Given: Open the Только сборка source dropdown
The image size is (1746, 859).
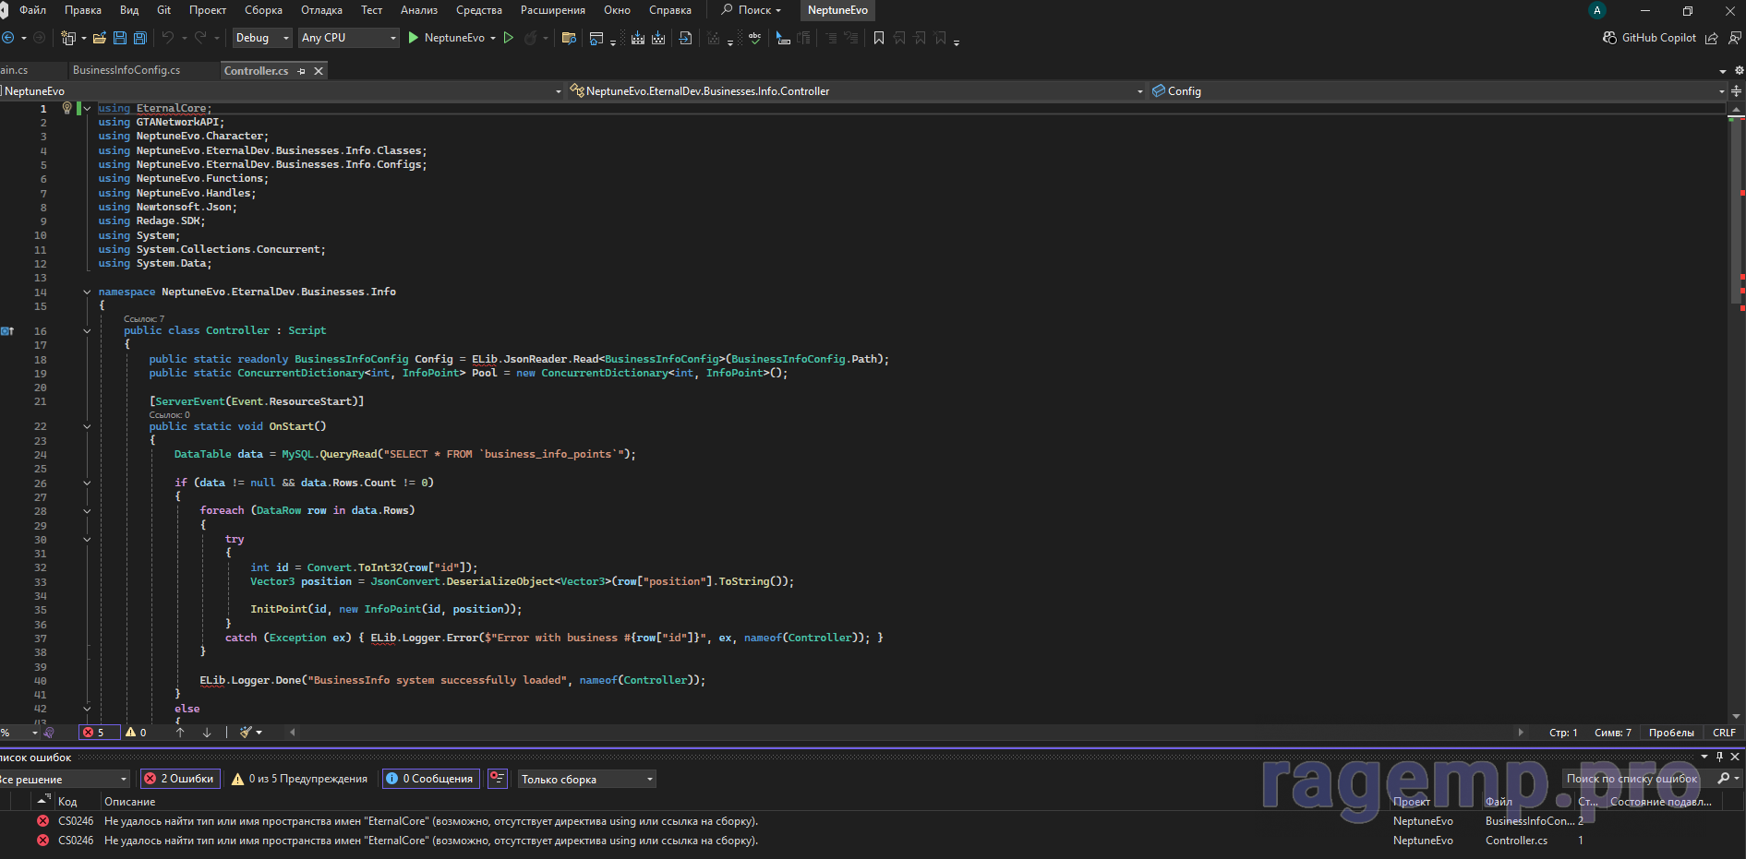Looking at the screenshot, I should pyautogui.click(x=586, y=779).
